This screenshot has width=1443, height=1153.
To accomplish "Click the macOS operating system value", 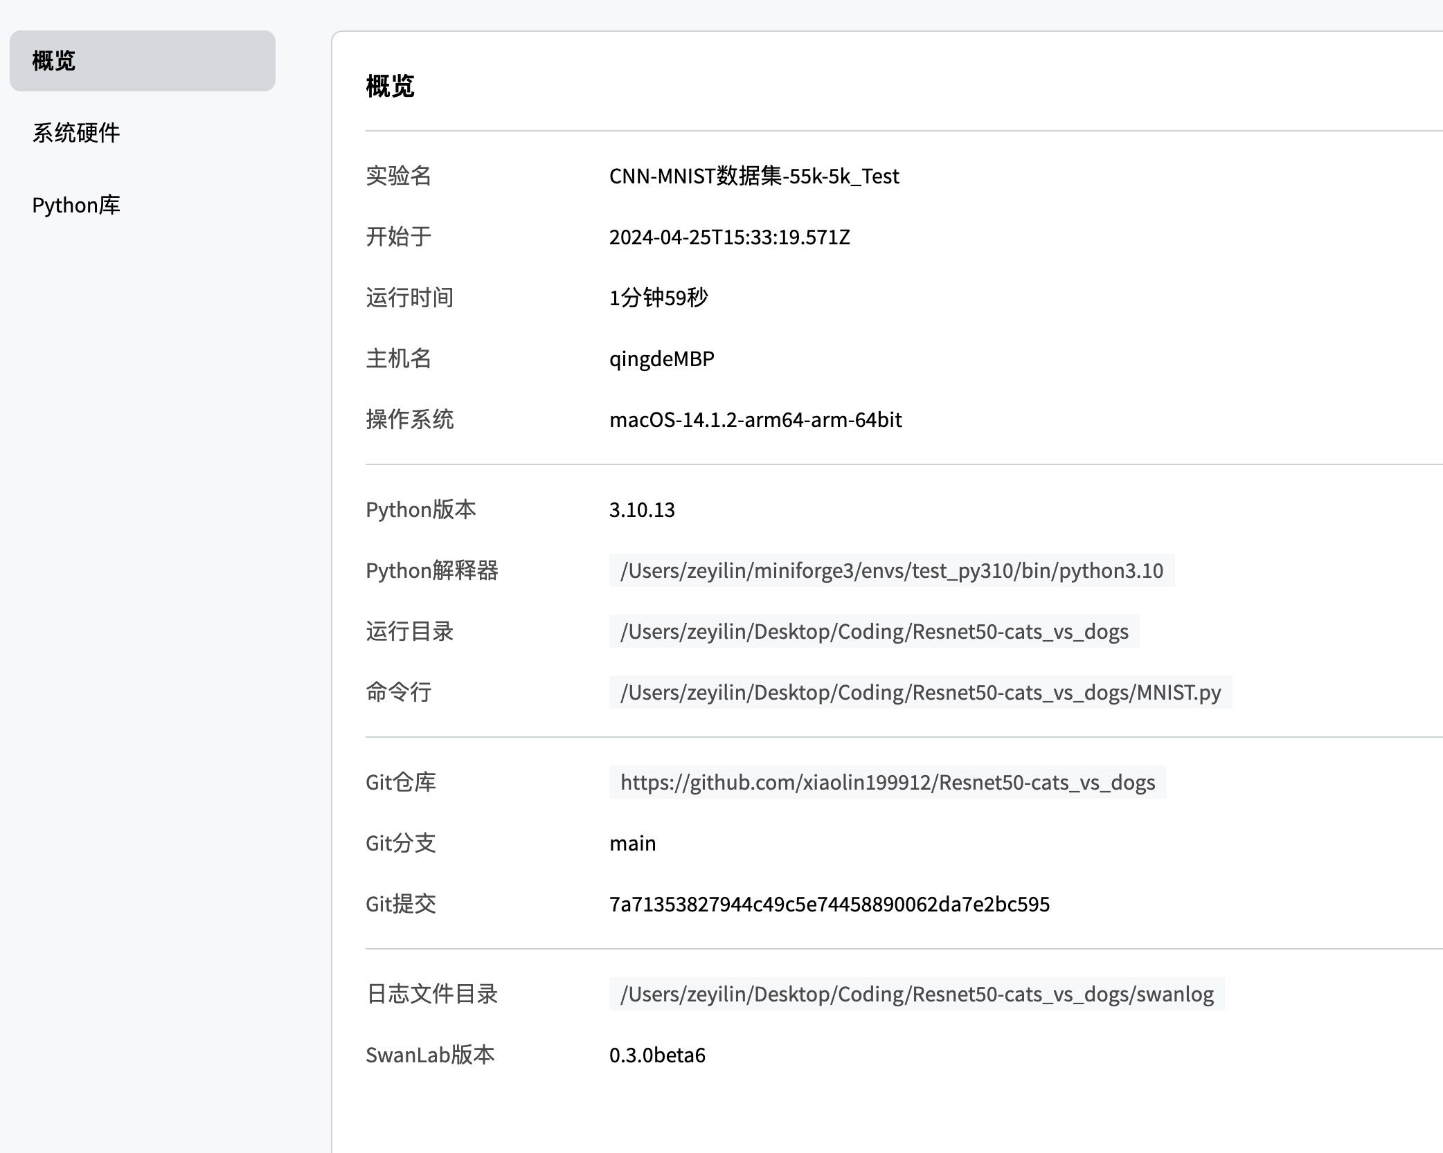I will tap(755, 420).
